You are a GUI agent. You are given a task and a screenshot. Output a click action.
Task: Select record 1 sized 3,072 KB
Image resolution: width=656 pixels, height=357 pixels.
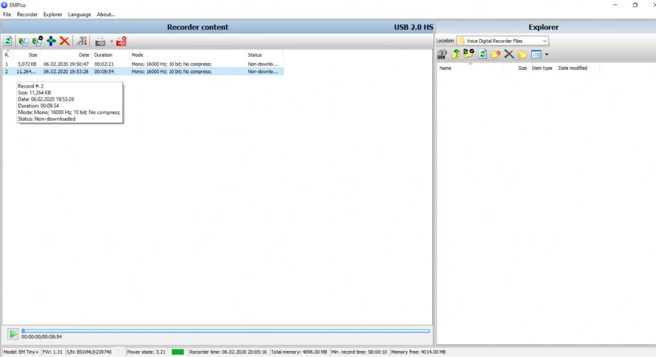pyautogui.click(x=143, y=64)
